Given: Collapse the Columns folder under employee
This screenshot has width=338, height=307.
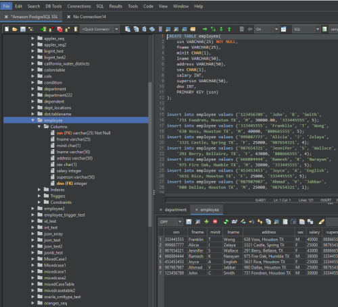Looking at the screenshot, I should click(39, 127).
